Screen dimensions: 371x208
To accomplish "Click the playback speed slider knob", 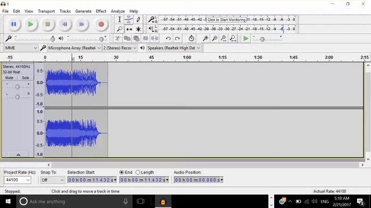I will pos(262,39).
